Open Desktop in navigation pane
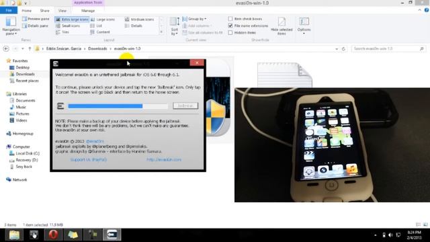The height and width of the screenshot is (242, 430). pyautogui.click(x=22, y=67)
